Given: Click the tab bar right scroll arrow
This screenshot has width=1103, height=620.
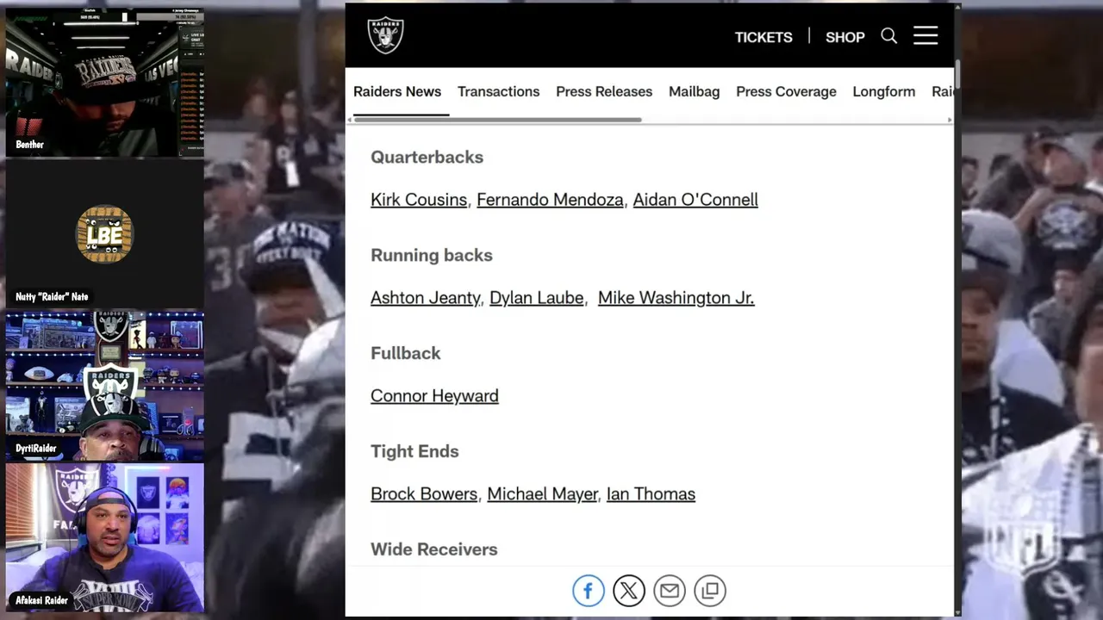Looking at the screenshot, I should pyautogui.click(x=950, y=120).
